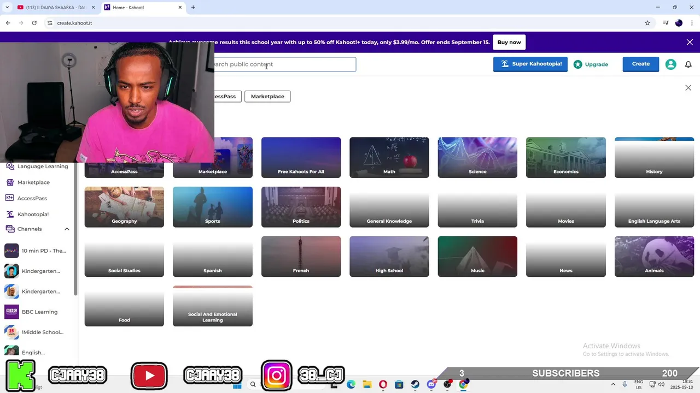
Task: Open the Economics category card
Action: [x=565, y=157]
